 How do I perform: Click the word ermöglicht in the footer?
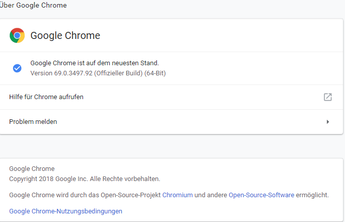(312, 195)
